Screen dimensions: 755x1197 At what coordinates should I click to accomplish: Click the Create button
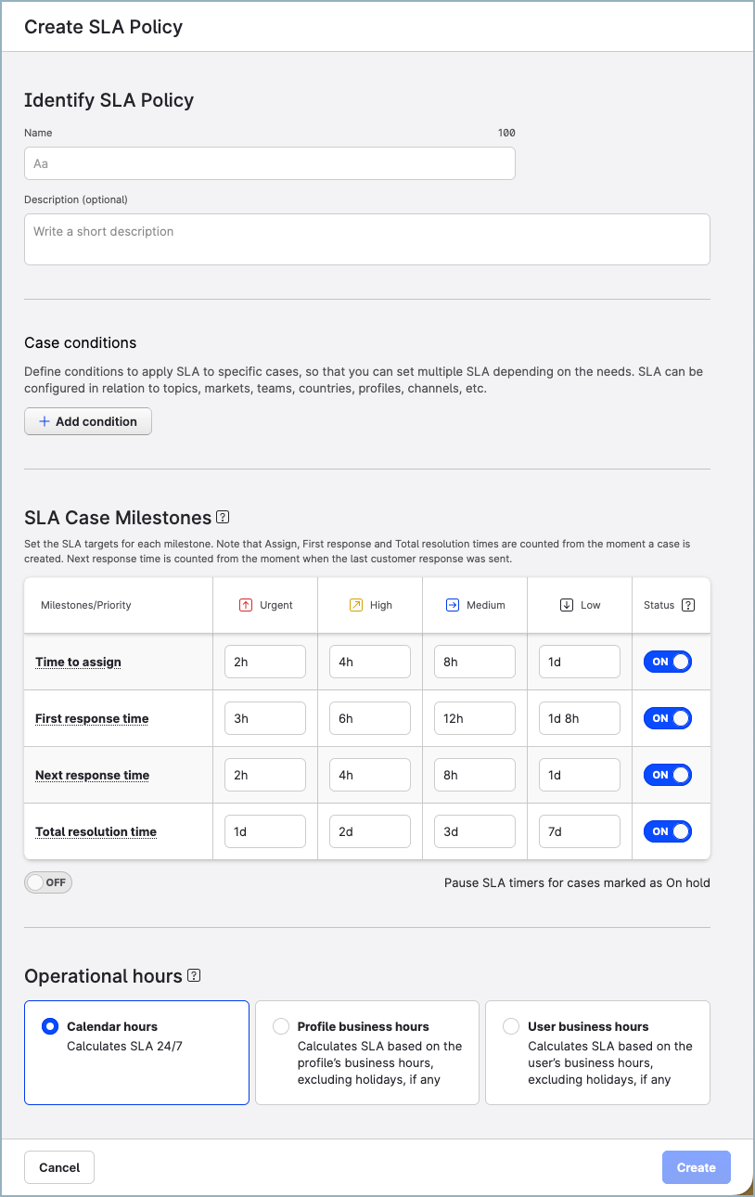pyautogui.click(x=696, y=1166)
